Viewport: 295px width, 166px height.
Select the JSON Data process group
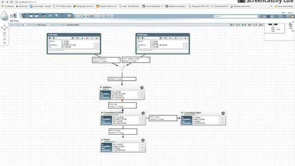163,44
